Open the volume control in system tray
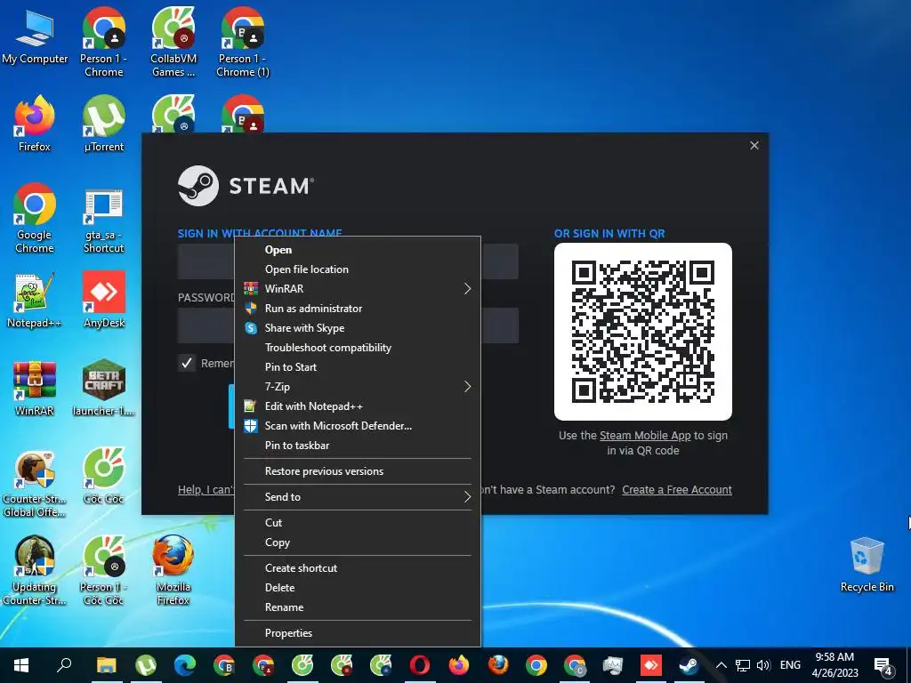 763,665
